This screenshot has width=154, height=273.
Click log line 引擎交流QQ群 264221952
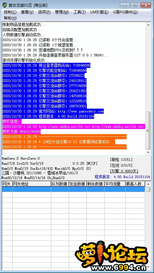pos(44,91)
